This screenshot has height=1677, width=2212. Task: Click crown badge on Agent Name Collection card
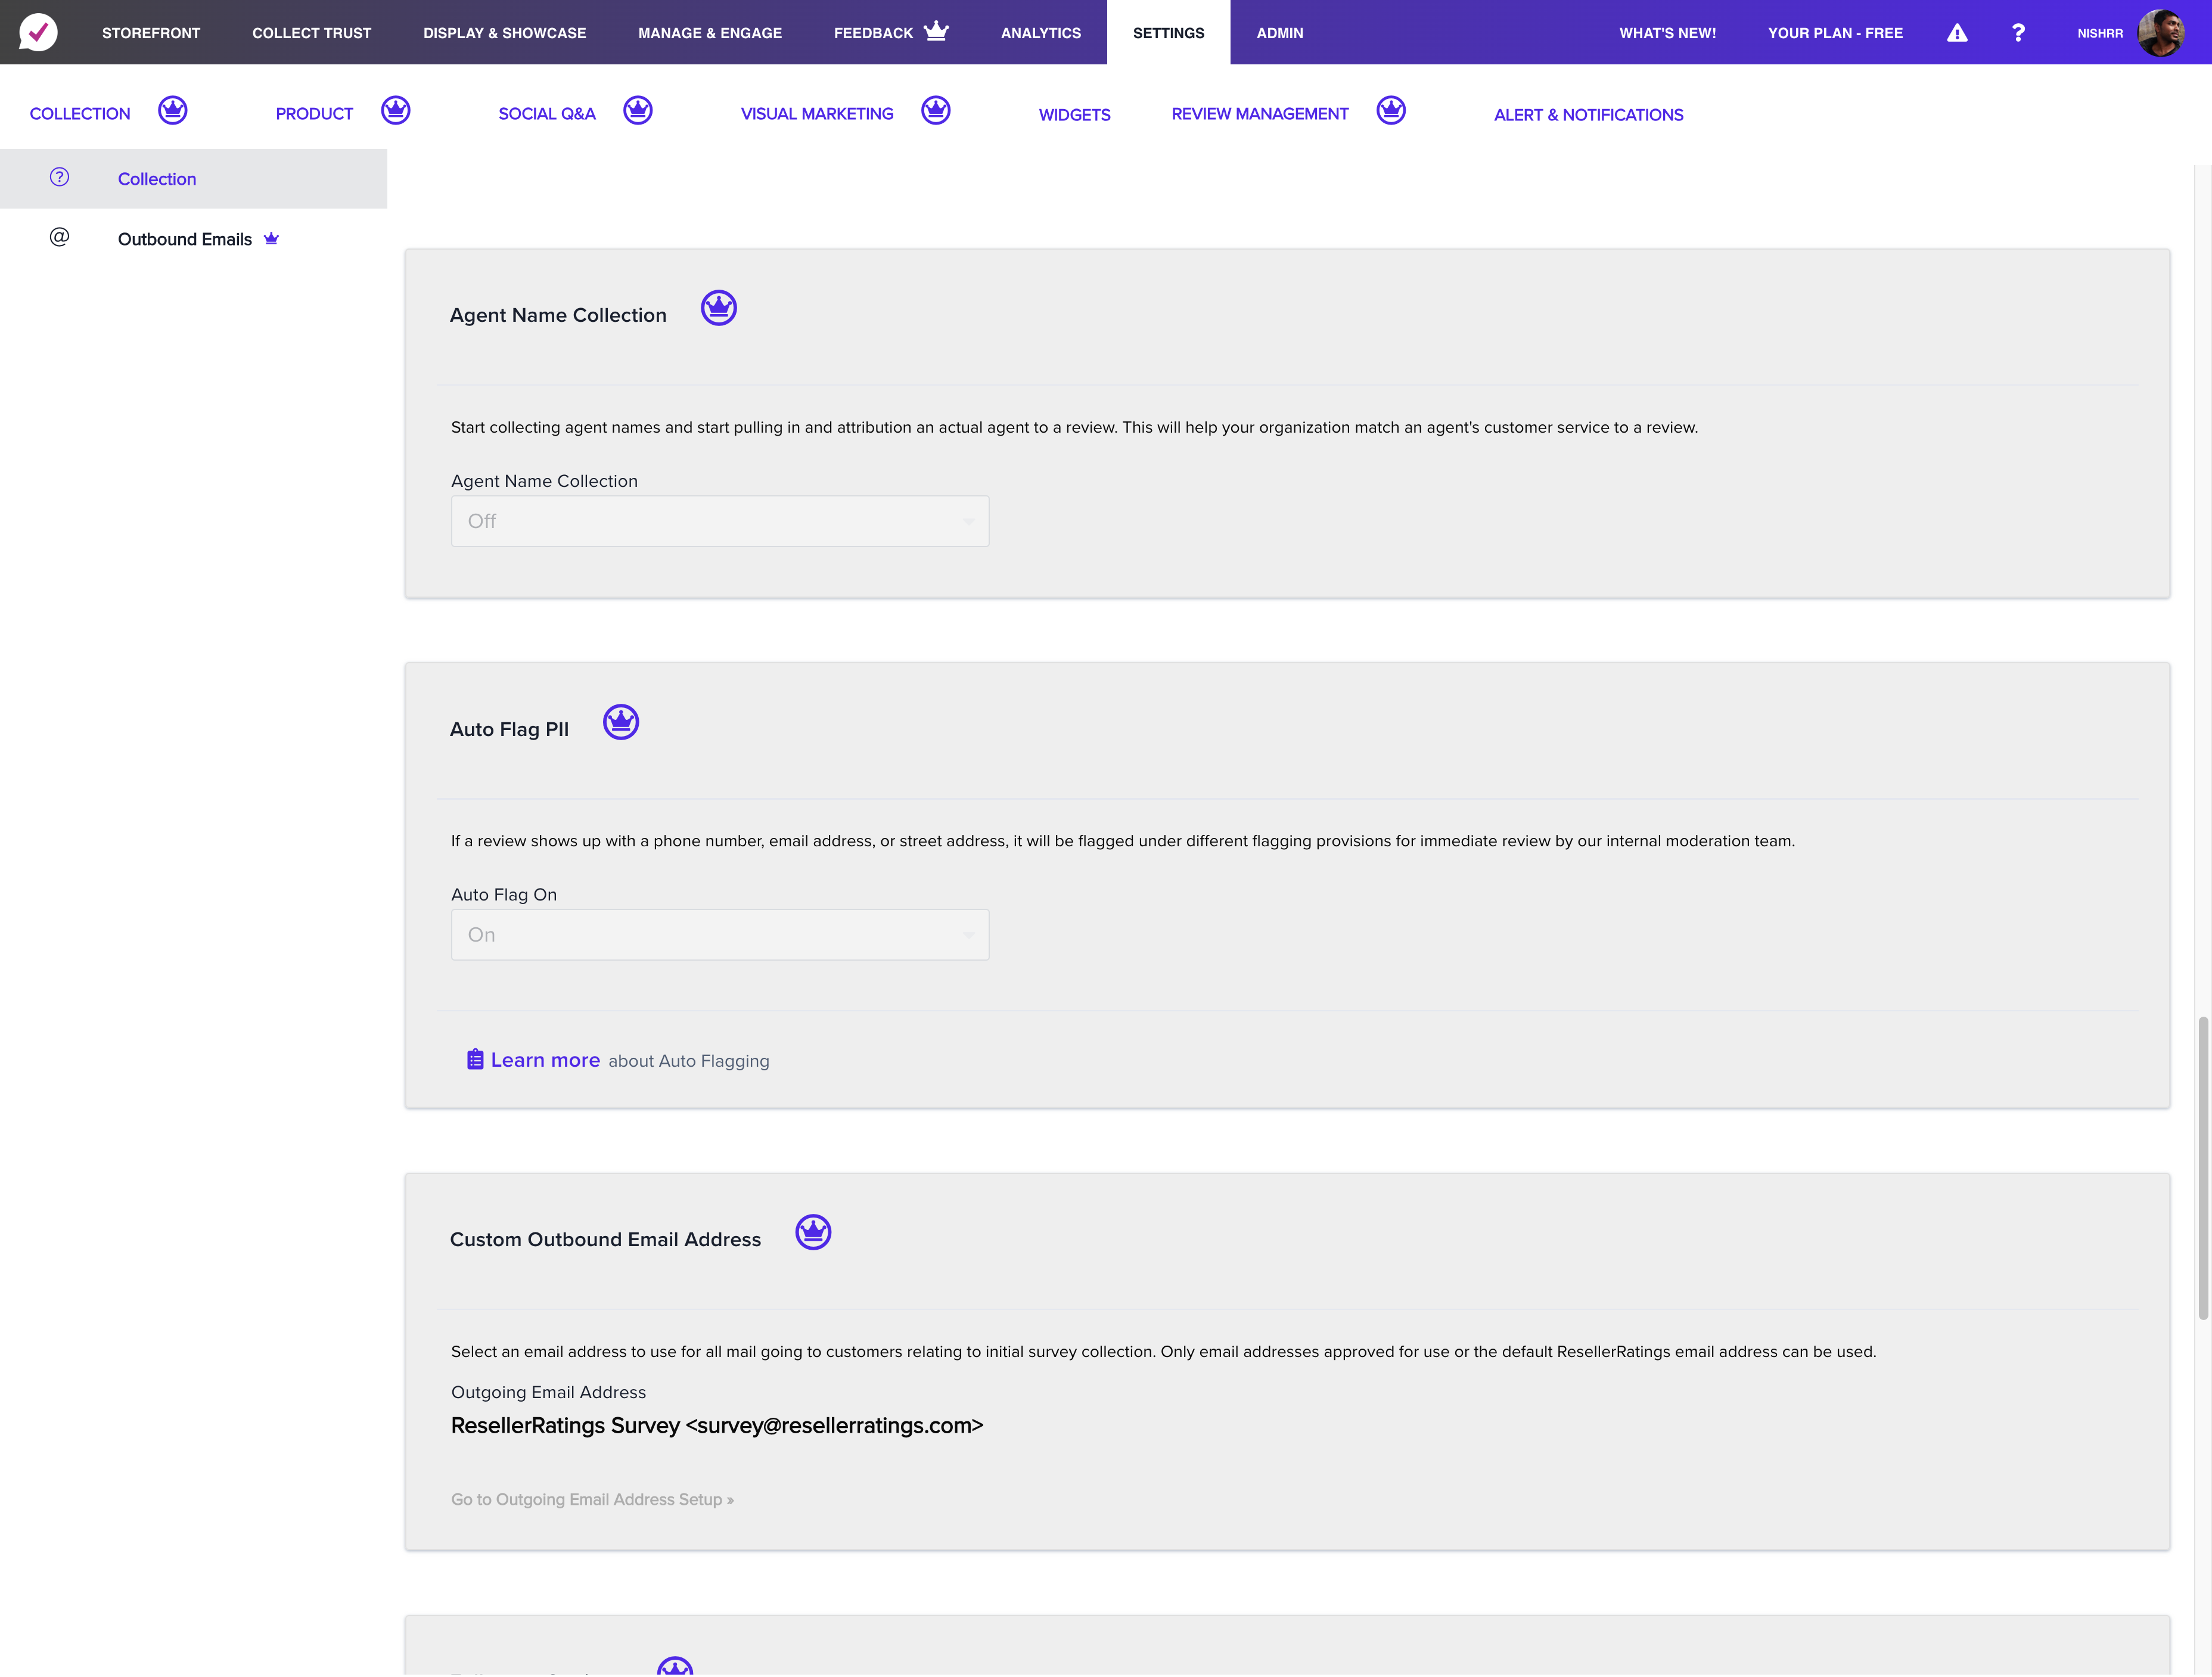click(x=719, y=308)
